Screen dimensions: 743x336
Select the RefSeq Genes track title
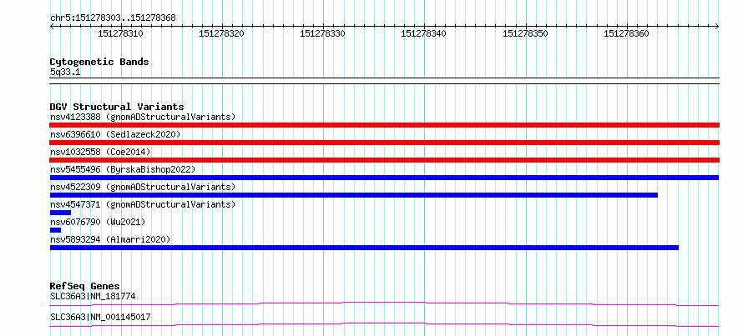tap(85, 286)
